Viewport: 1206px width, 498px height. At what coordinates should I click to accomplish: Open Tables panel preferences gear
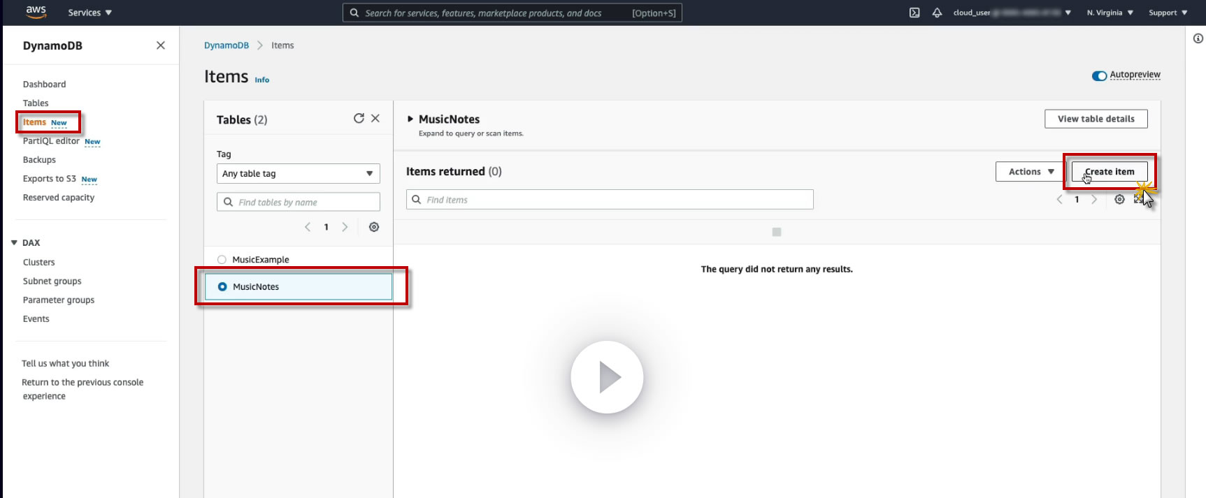click(374, 227)
